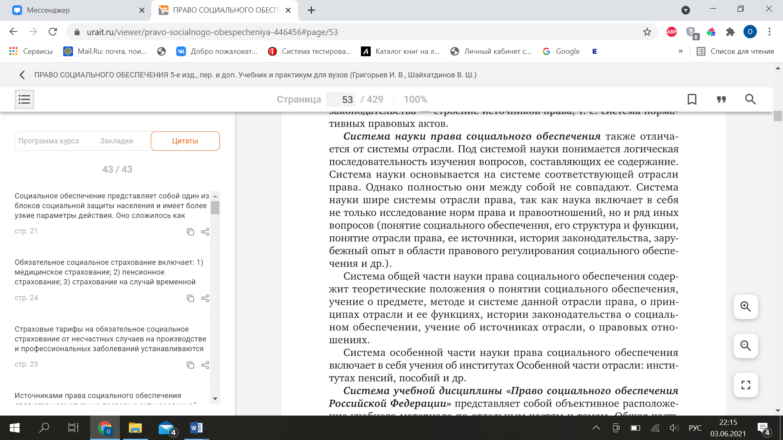Open Windows taskbar search
Screen dimensions: 783x440
[x=44, y=428]
